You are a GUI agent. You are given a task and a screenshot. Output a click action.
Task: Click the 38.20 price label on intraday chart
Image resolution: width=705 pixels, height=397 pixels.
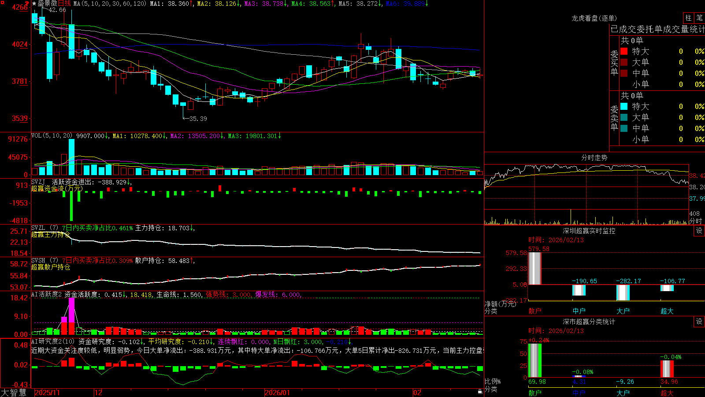tap(697, 187)
